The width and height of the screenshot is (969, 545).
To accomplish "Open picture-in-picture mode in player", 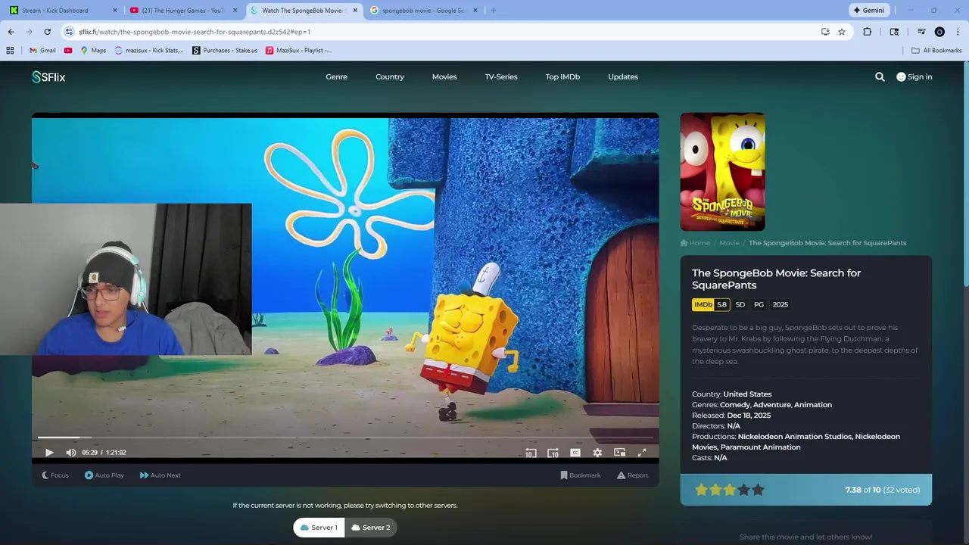I will [619, 453].
